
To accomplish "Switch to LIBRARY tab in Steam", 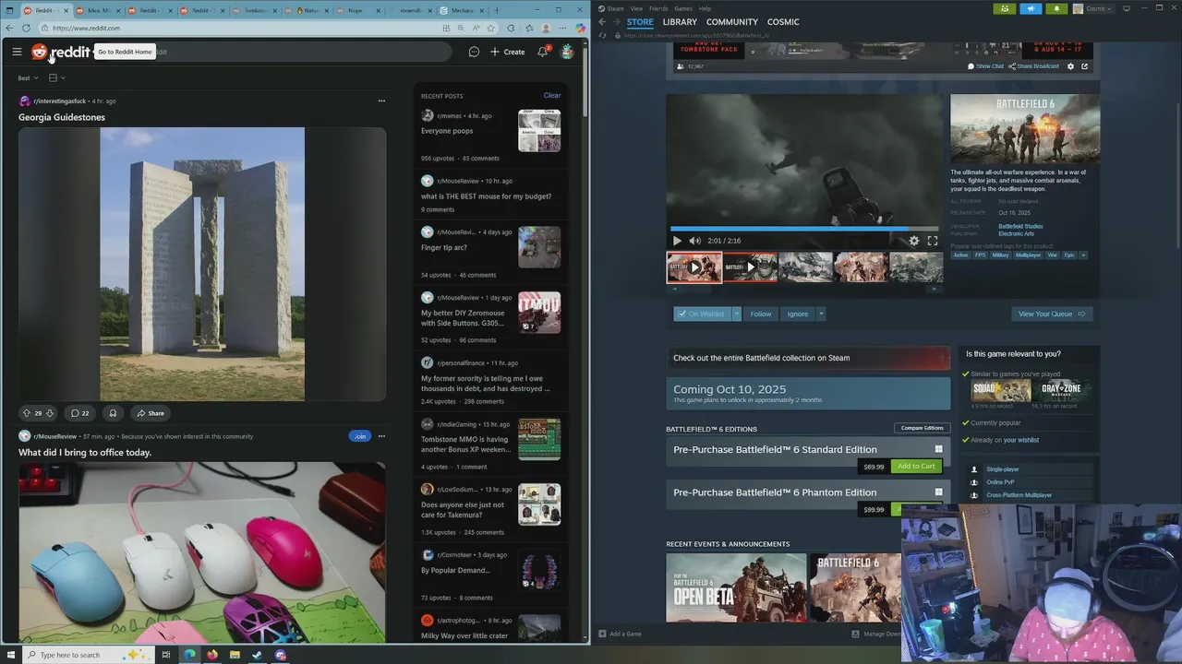I will coord(680,21).
